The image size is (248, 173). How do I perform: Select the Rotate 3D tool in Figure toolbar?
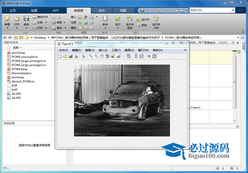point(107,56)
